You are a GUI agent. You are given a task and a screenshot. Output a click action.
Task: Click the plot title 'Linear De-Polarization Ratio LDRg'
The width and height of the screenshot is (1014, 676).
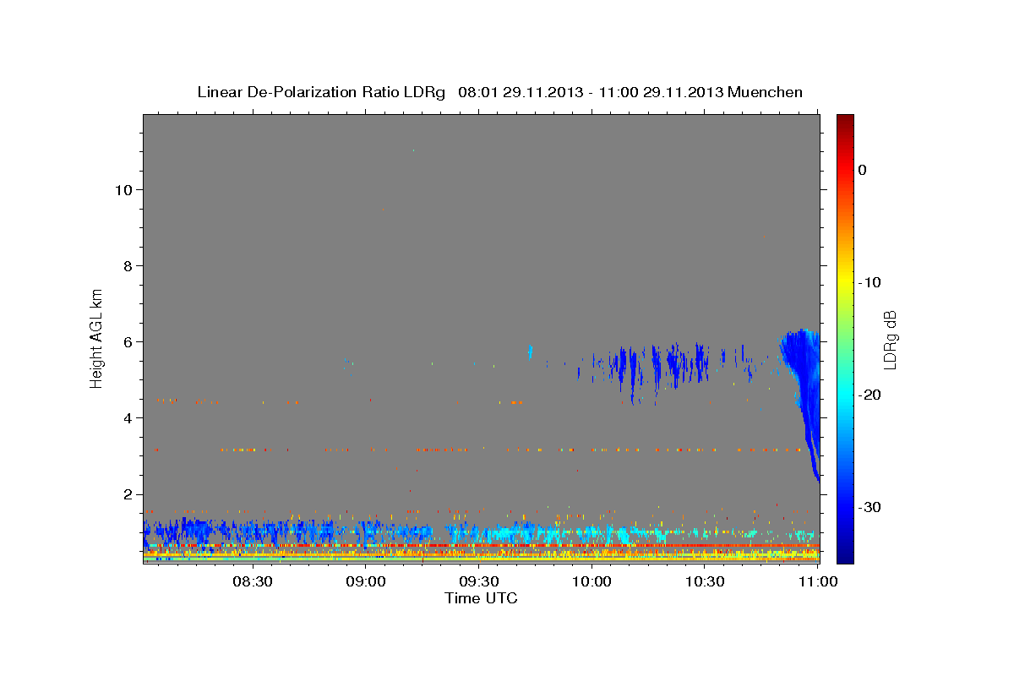[x=321, y=92]
